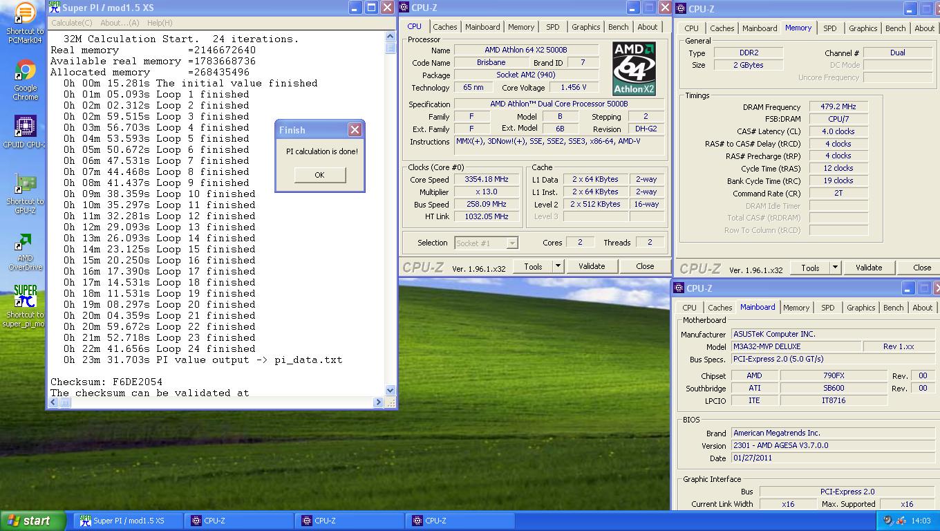
Task: Maximize the Super PI window
Action: 371,8
